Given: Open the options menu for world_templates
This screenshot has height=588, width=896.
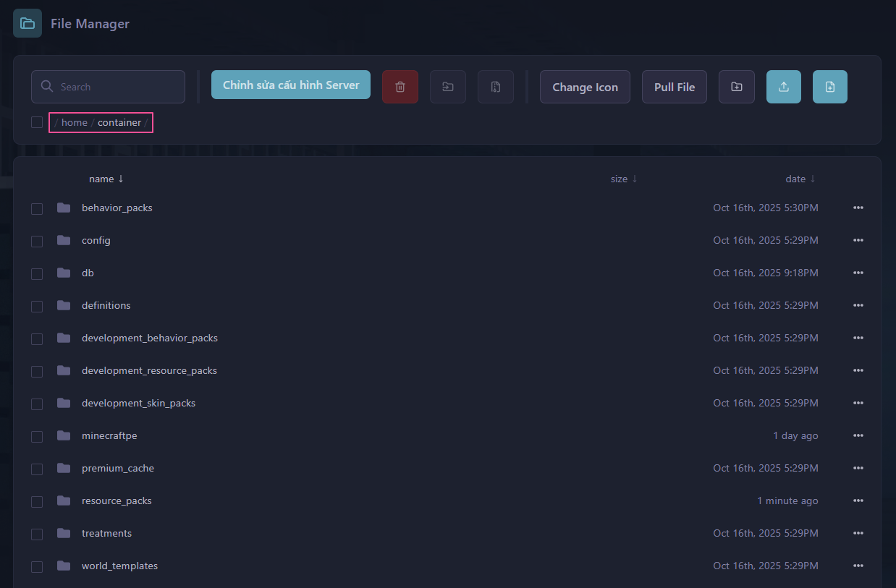Looking at the screenshot, I should point(858,566).
